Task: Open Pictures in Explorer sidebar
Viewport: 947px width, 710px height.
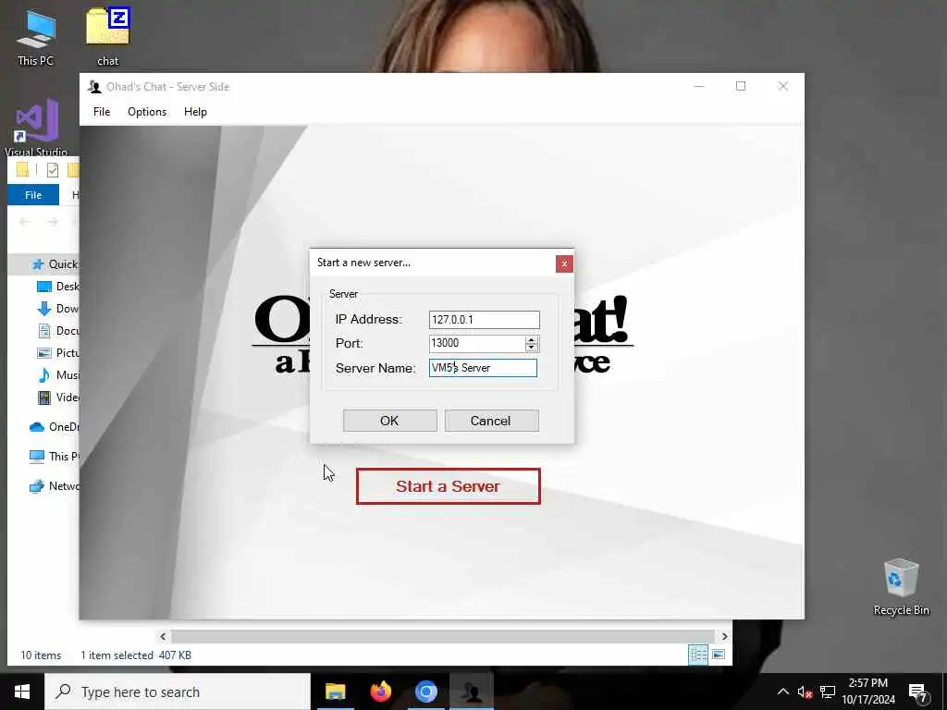Action: pos(58,353)
